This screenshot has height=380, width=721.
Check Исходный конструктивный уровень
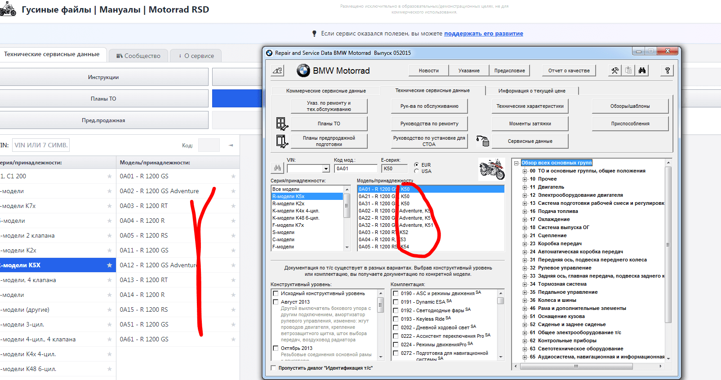coord(276,293)
